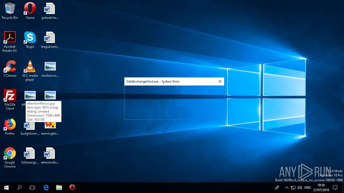Click the ENG language indicator
Screen dimensions: 344x193
307,188
